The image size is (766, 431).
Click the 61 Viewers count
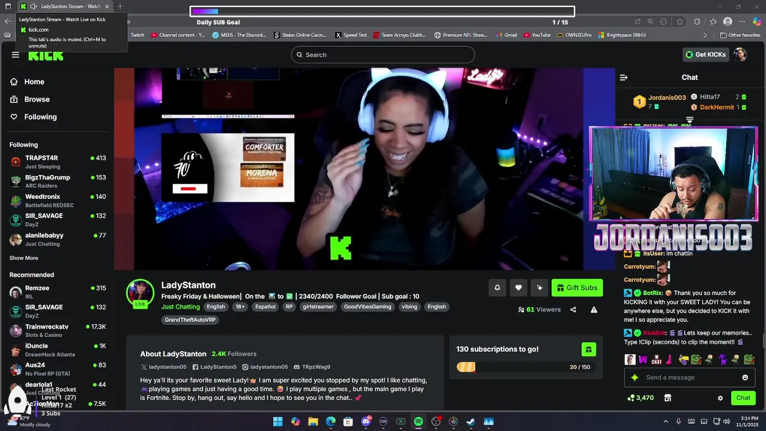[x=539, y=309]
